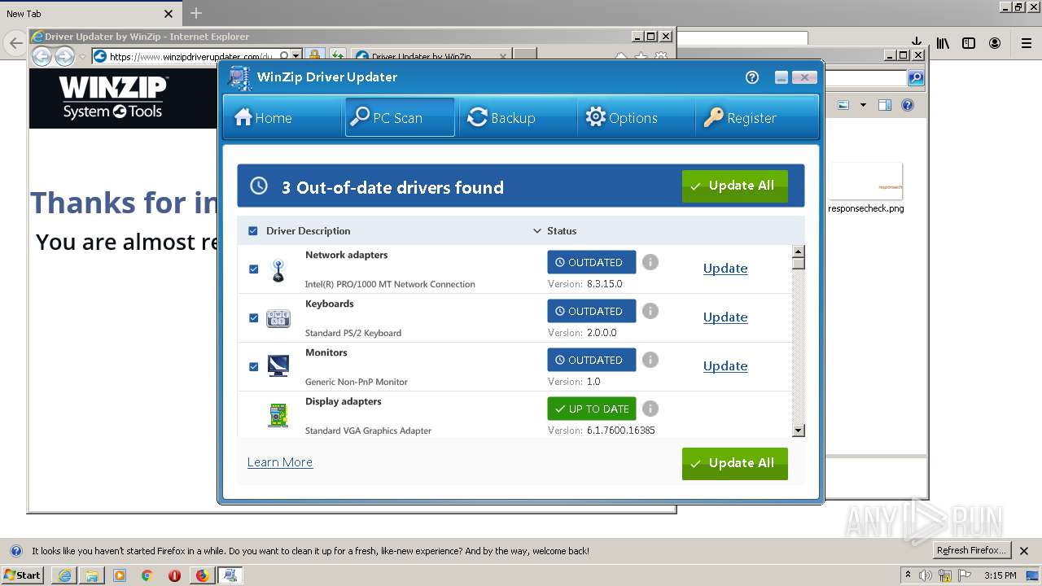Show info for Display adapters driver

pyautogui.click(x=650, y=409)
